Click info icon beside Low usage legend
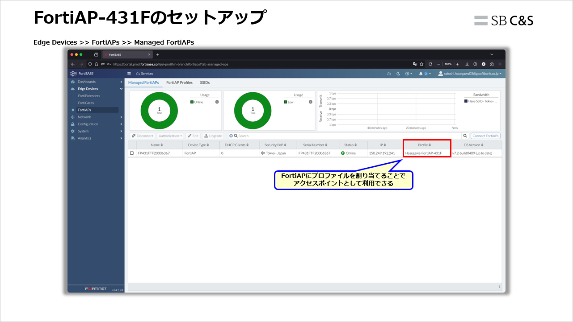This screenshot has height=322, width=573. pyautogui.click(x=311, y=102)
